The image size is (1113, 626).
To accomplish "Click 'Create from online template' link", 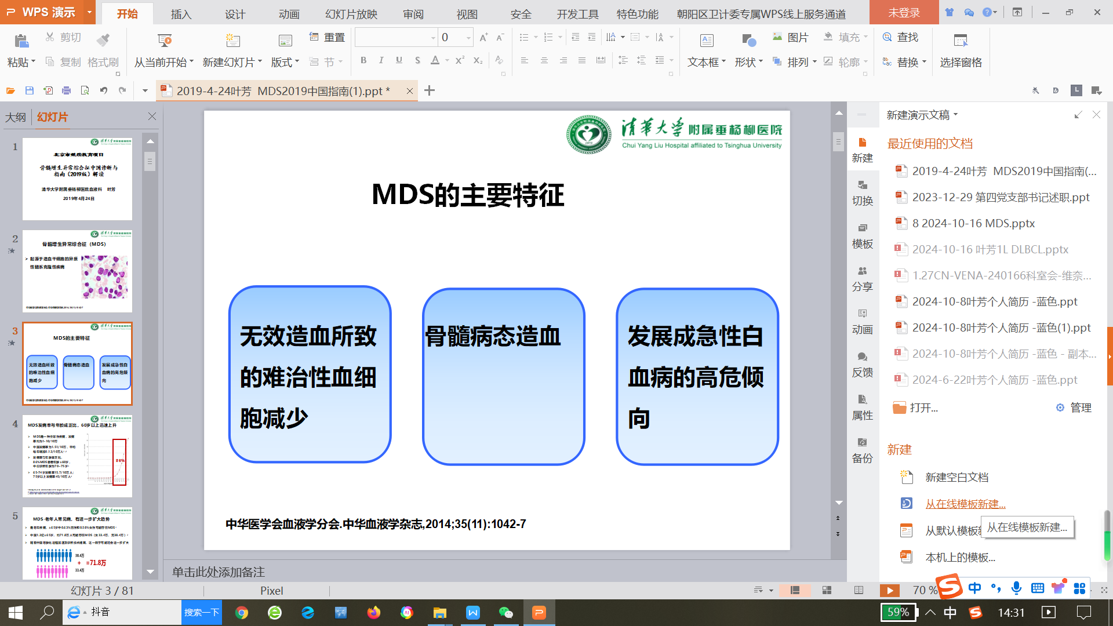I will 965,504.
